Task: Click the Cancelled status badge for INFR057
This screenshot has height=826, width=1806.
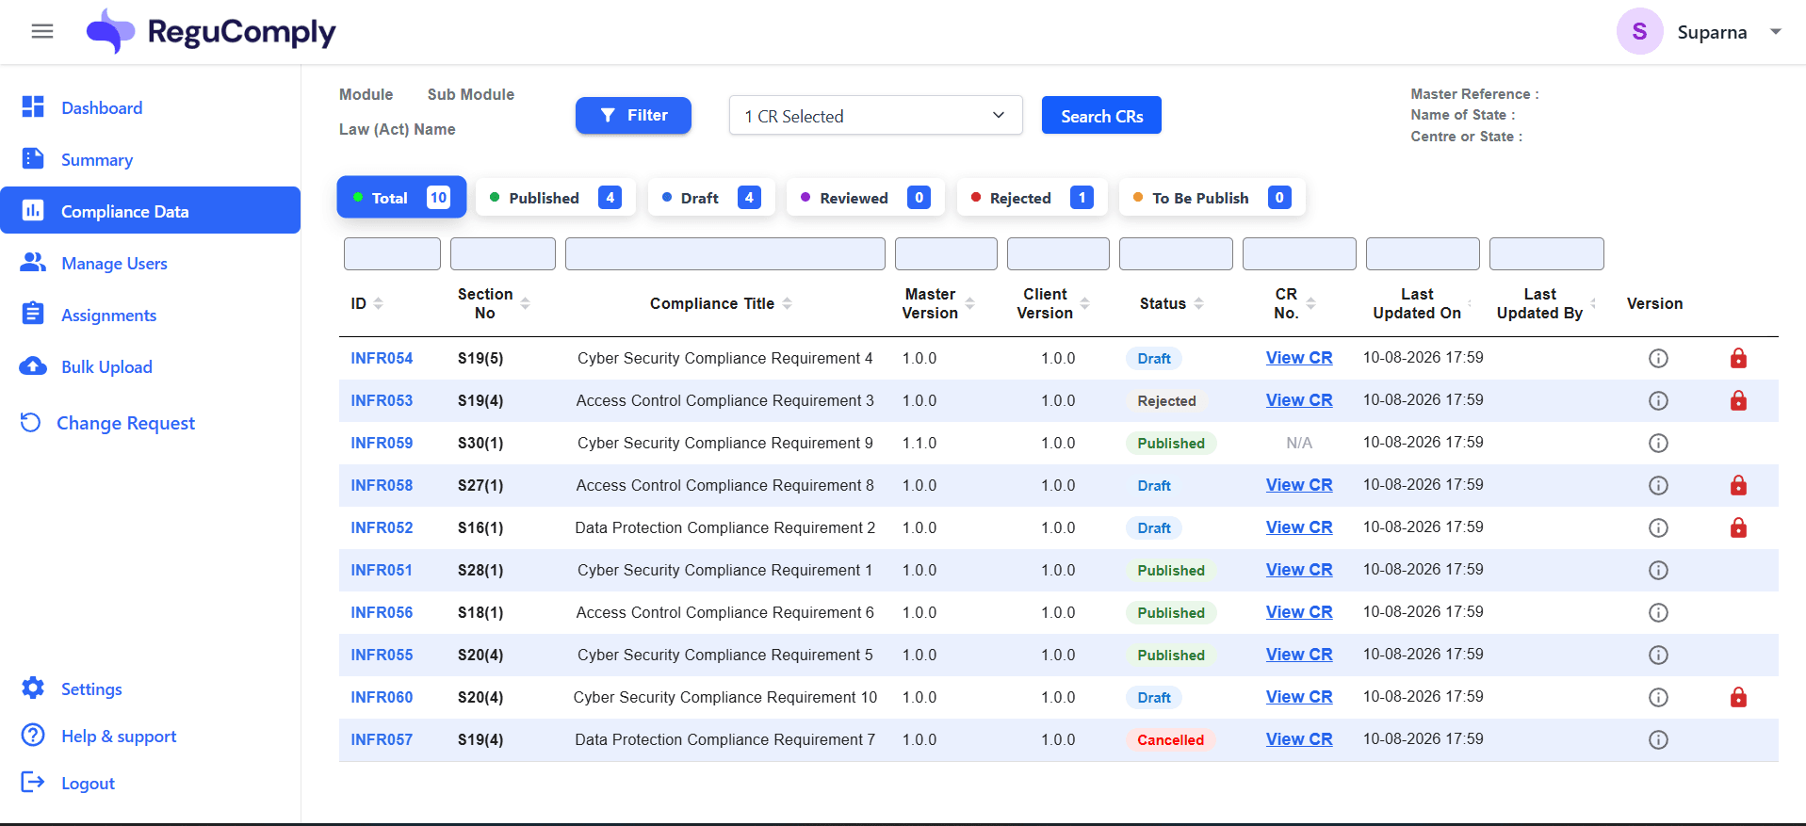Action: (x=1170, y=739)
